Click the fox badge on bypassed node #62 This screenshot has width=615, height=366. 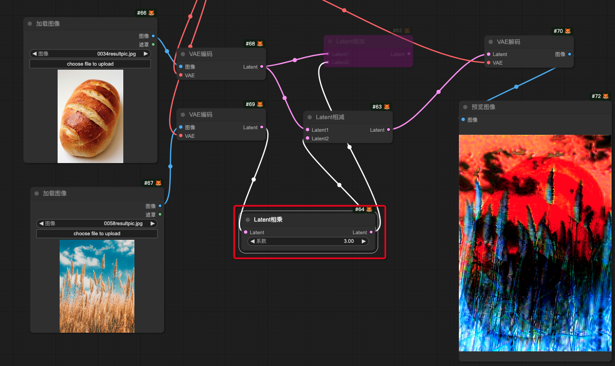(407, 31)
